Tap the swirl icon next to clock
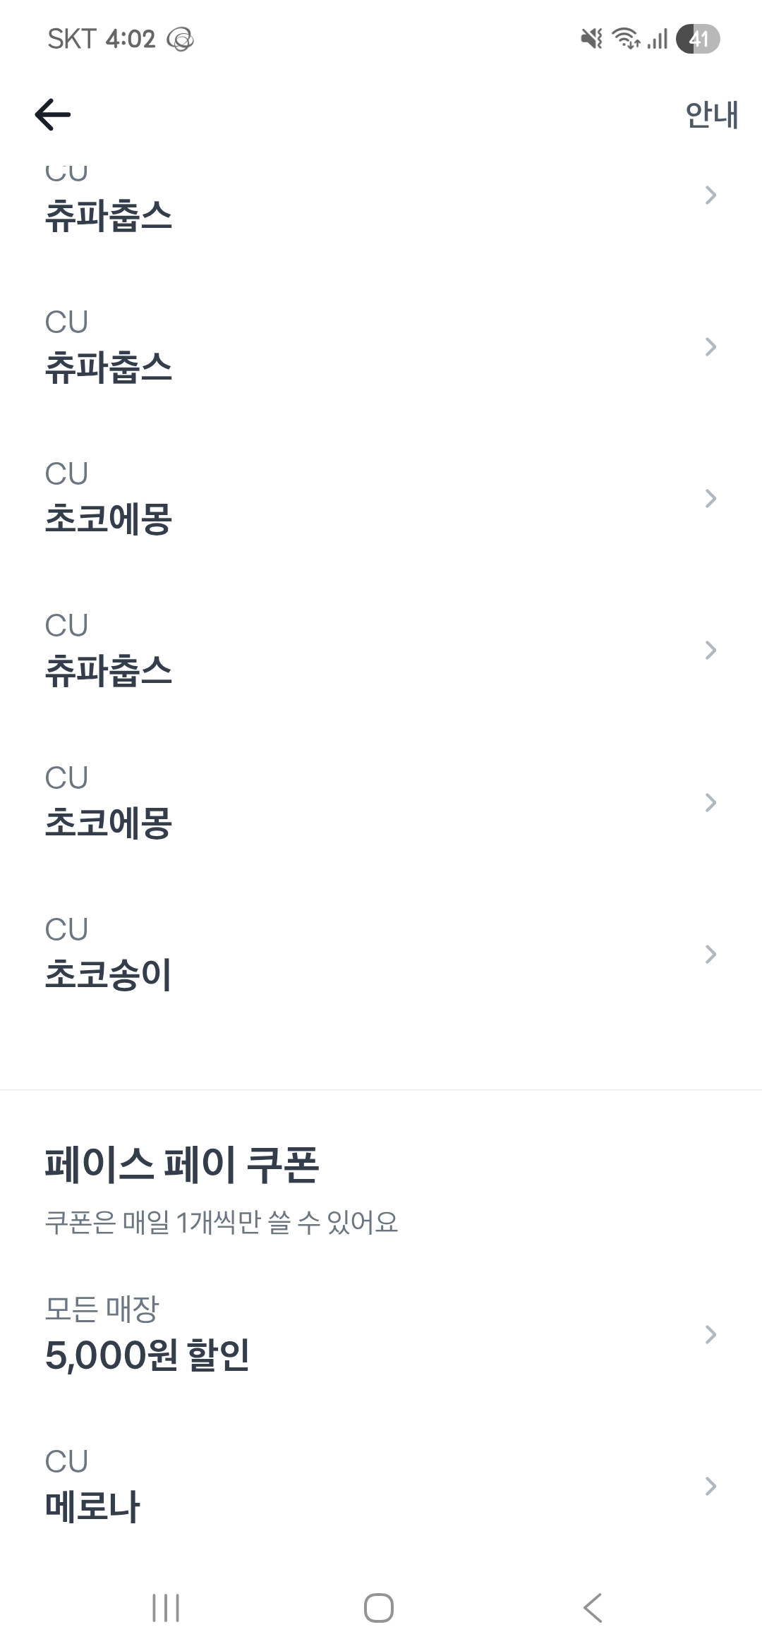 point(180,40)
